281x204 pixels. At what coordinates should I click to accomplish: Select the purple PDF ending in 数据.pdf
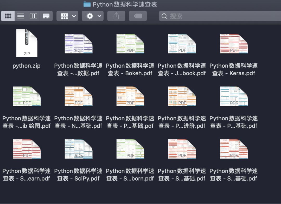point(79,43)
